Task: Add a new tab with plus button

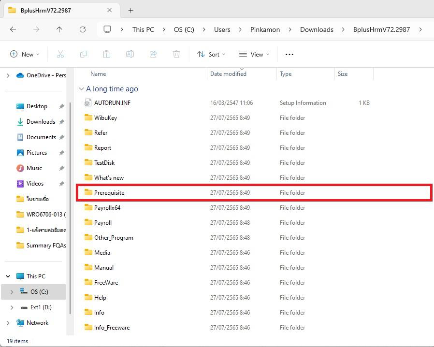Action: click(130, 10)
